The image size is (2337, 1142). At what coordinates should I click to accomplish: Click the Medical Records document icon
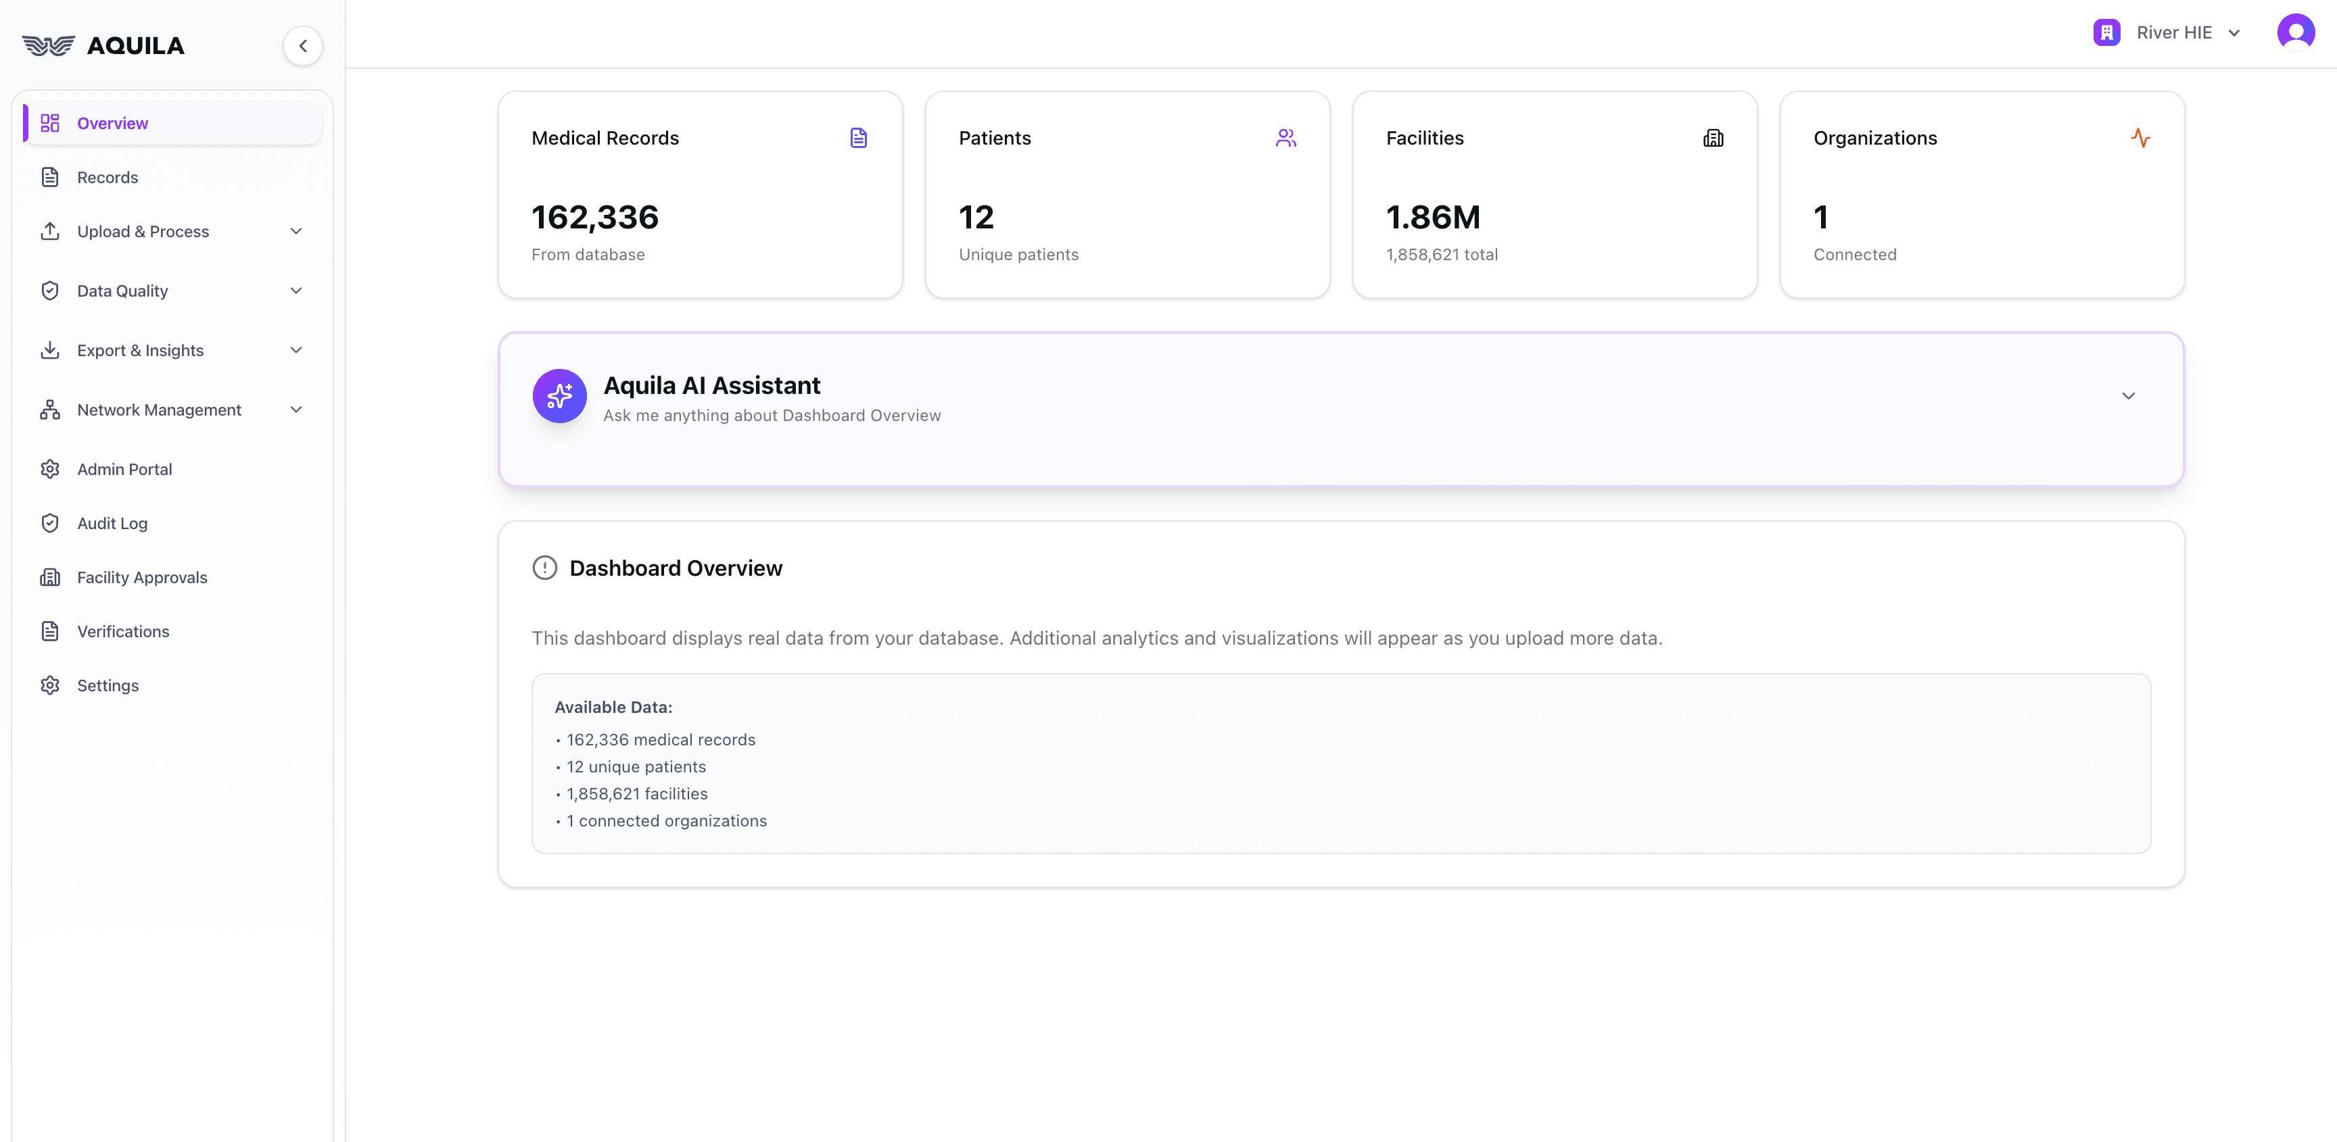pyautogui.click(x=858, y=138)
